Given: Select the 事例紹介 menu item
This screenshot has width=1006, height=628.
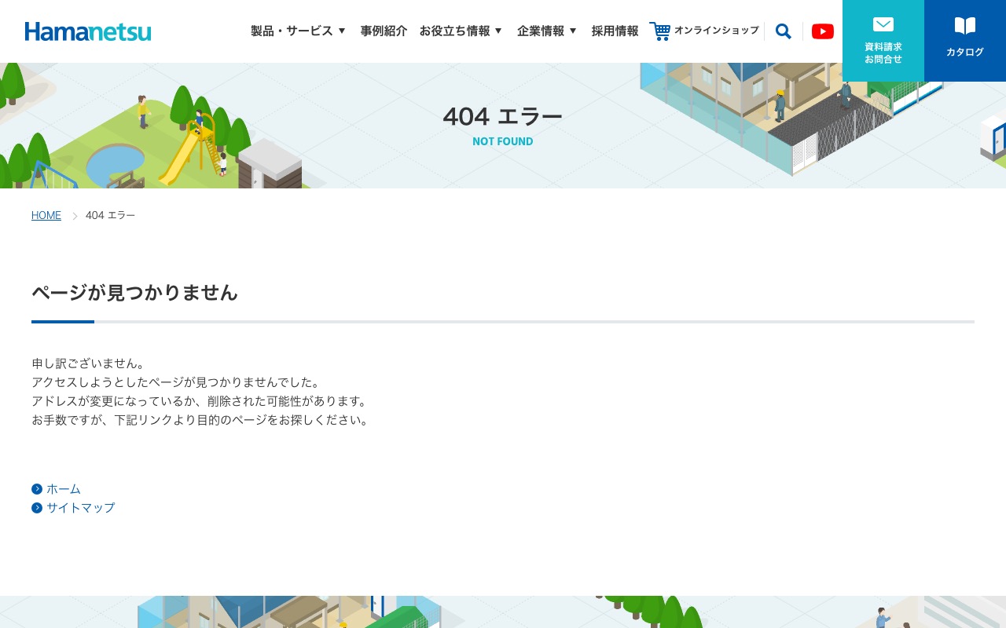Looking at the screenshot, I should pos(384,31).
